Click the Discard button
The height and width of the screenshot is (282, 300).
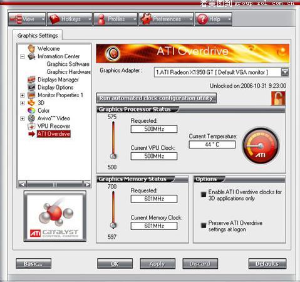200,264
